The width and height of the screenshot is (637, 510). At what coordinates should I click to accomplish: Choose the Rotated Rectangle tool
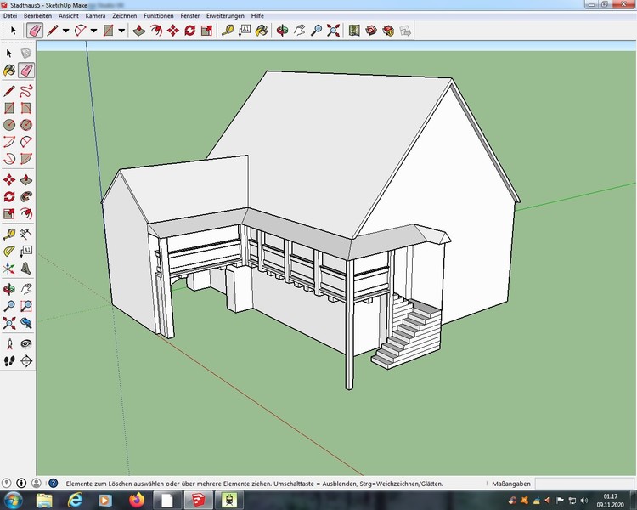pos(26,108)
